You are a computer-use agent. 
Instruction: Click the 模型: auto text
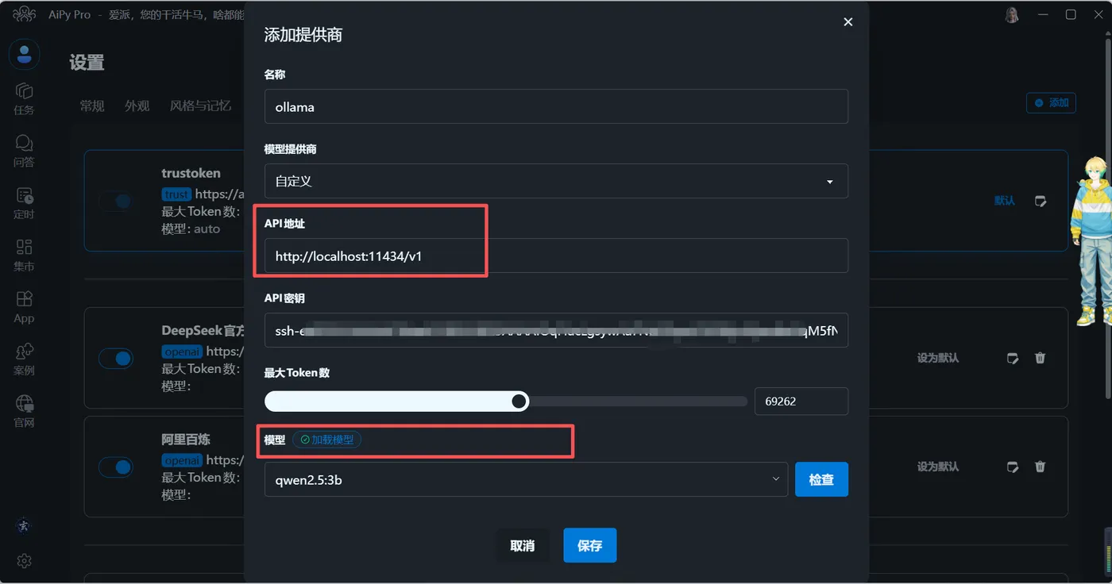[191, 229]
